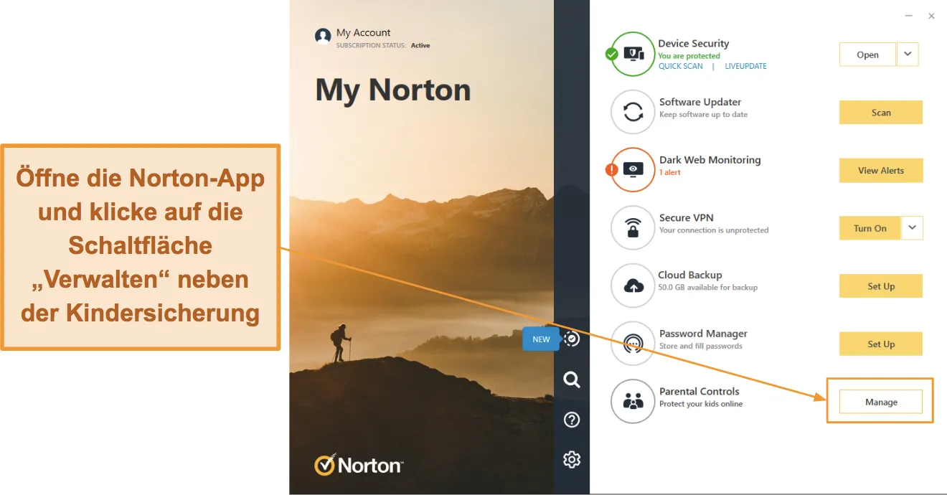The height and width of the screenshot is (495, 947).
Task: Open the Cloud Backup cloud icon
Action: click(633, 286)
